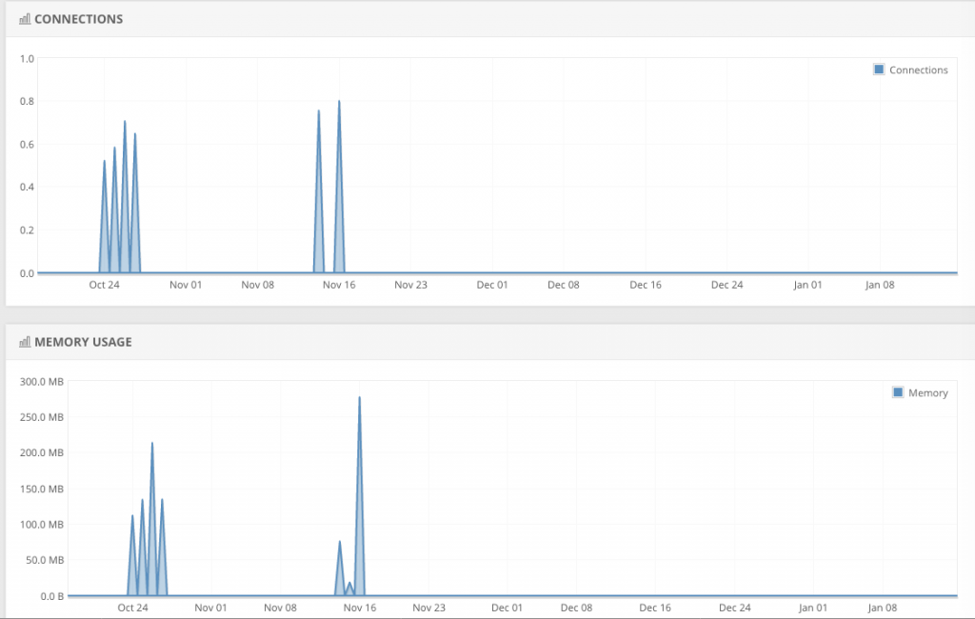Click the Nov 16 label on memory axis
Screen dimensions: 975x619
point(359,608)
